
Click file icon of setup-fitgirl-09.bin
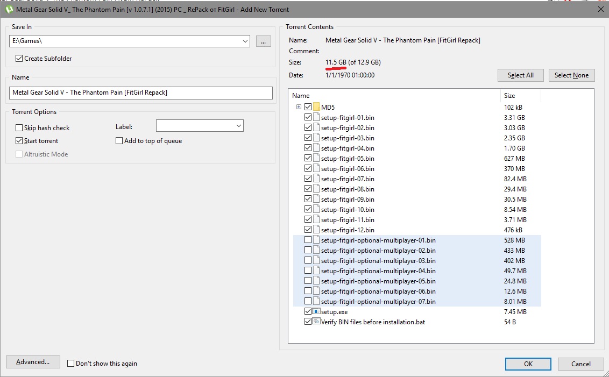pyautogui.click(x=316, y=199)
